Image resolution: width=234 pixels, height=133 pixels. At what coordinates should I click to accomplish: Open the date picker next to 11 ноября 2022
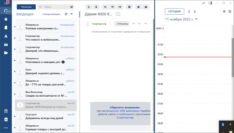(x=196, y=19)
